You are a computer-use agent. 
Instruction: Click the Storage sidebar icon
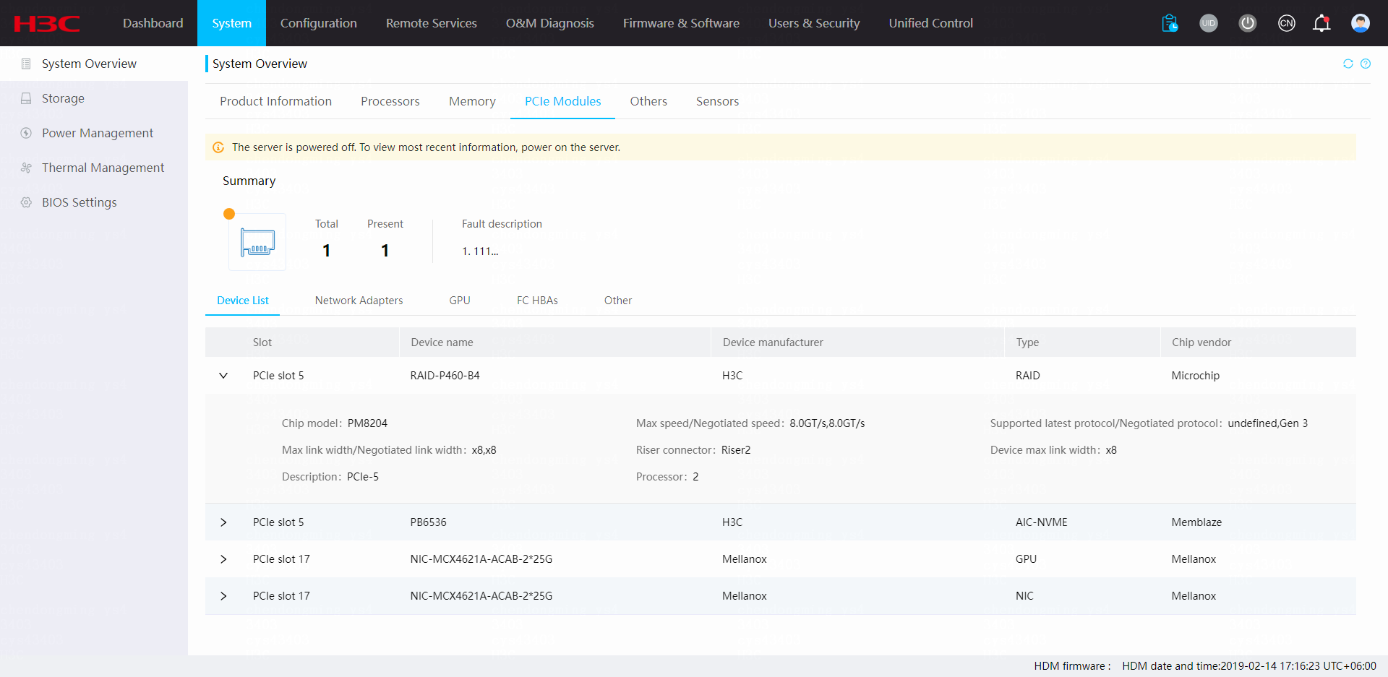point(26,98)
